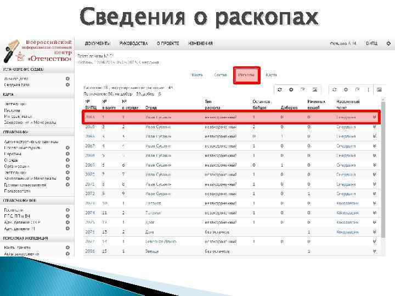This screenshot has width=395, height=296.
Task: Click the ВИПЦ link in header
Action: [x=371, y=43]
